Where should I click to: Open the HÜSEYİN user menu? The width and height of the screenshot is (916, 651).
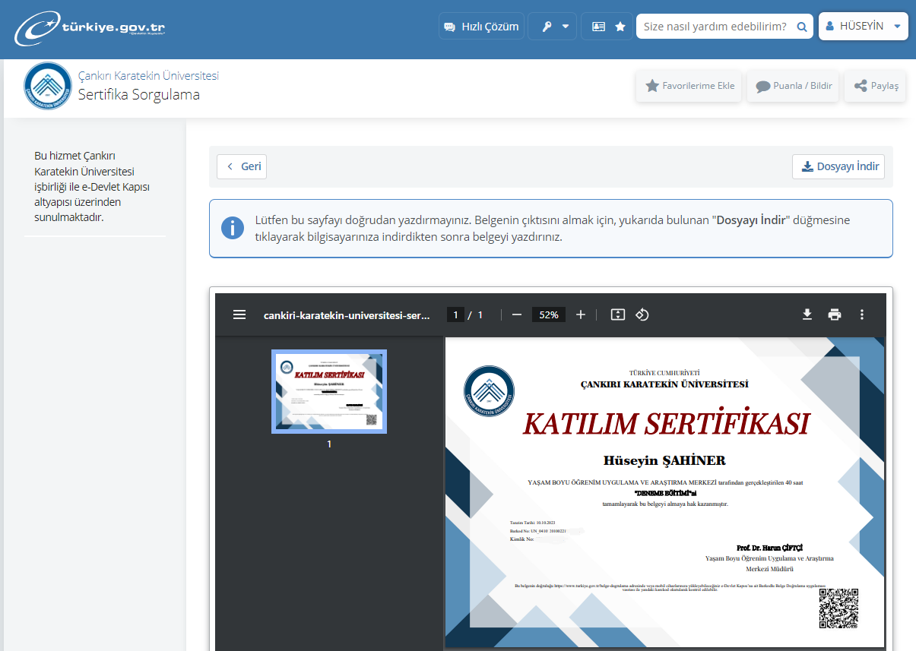(863, 26)
